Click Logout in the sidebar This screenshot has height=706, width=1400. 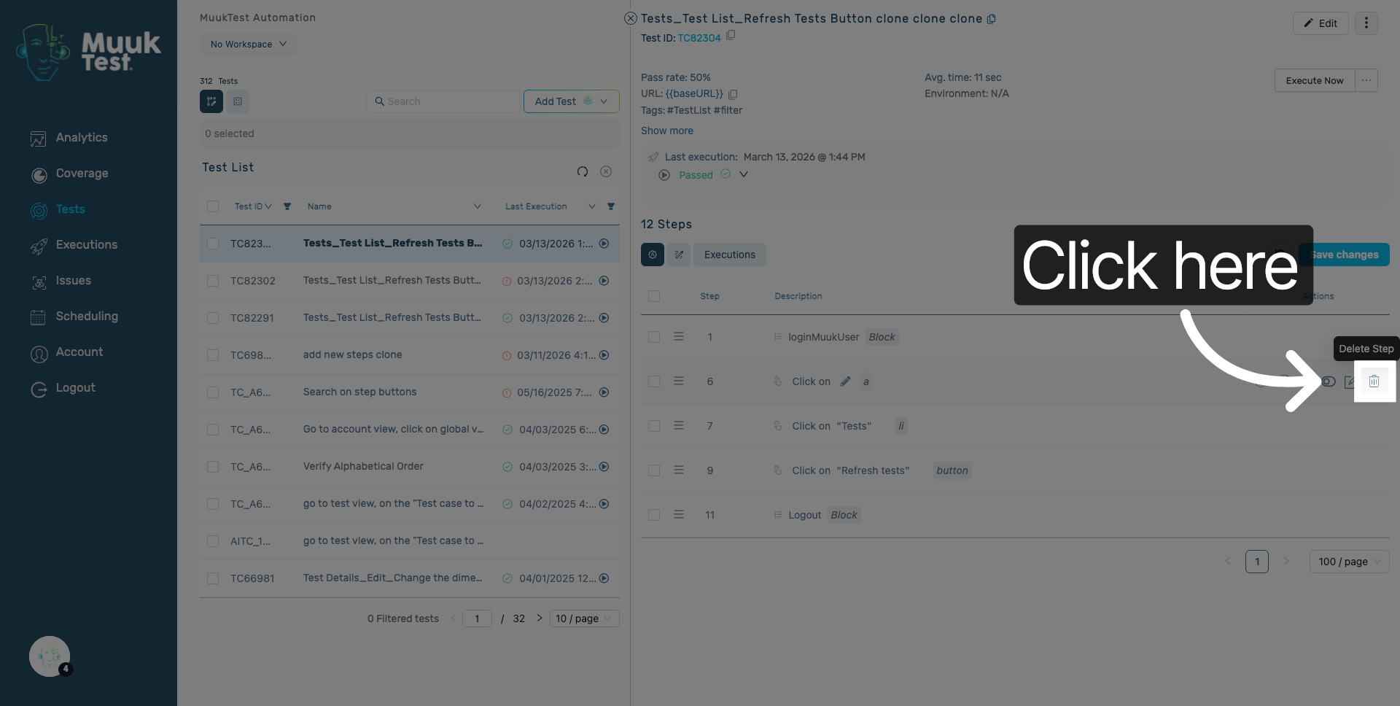click(76, 388)
